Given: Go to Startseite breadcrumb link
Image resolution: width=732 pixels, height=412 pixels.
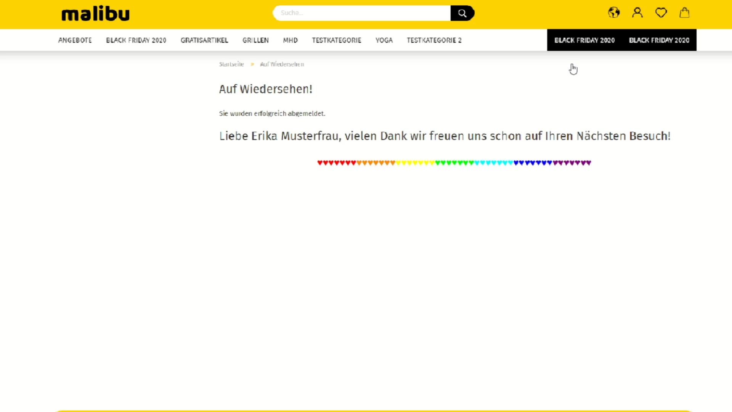Looking at the screenshot, I should pos(231,64).
